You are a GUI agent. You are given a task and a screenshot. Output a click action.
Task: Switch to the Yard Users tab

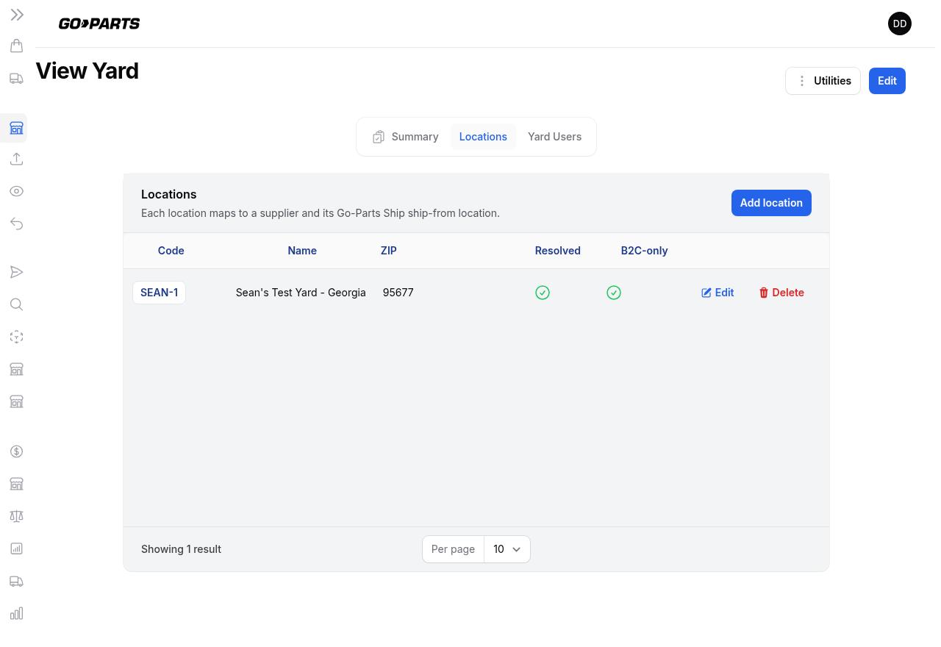tap(554, 137)
